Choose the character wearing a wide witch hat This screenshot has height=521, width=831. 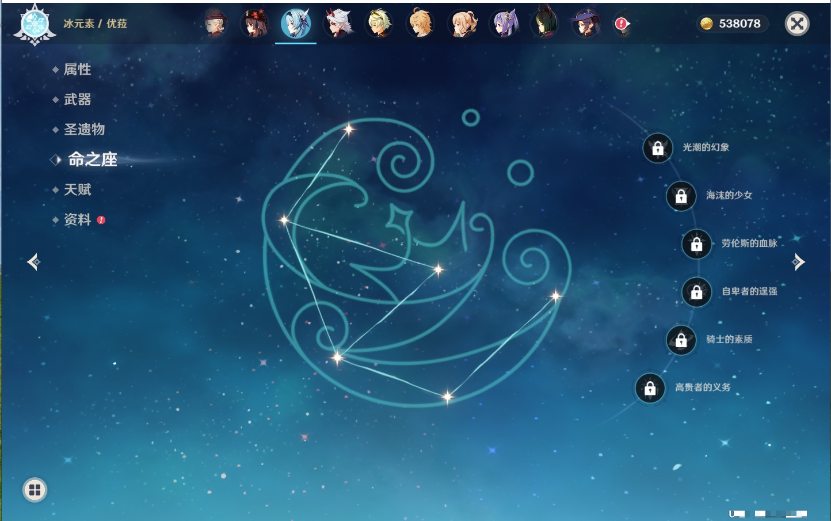click(x=586, y=24)
